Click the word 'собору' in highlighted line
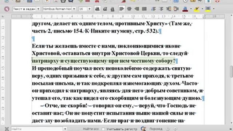 [165, 61]
